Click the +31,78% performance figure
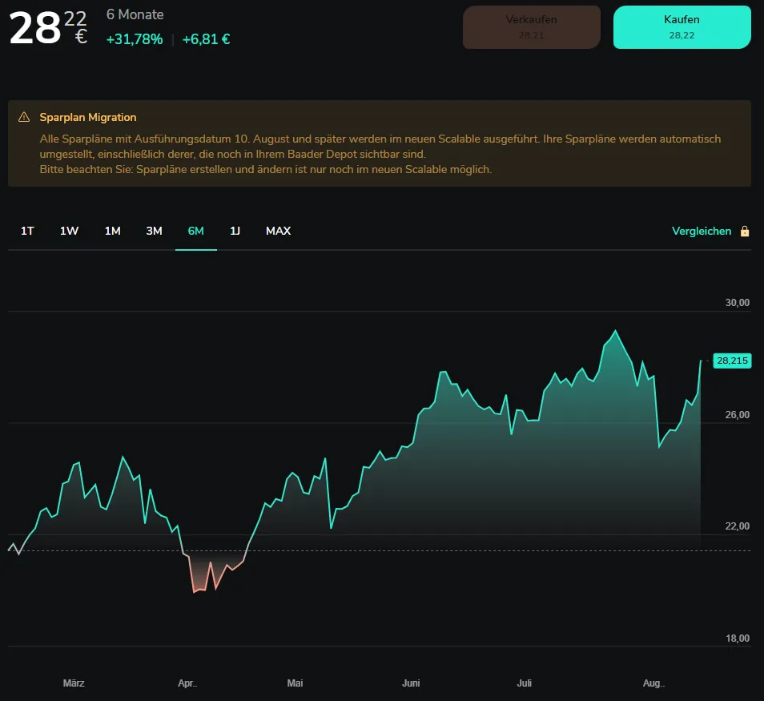This screenshot has height=701, width=764. click(135, 39)
